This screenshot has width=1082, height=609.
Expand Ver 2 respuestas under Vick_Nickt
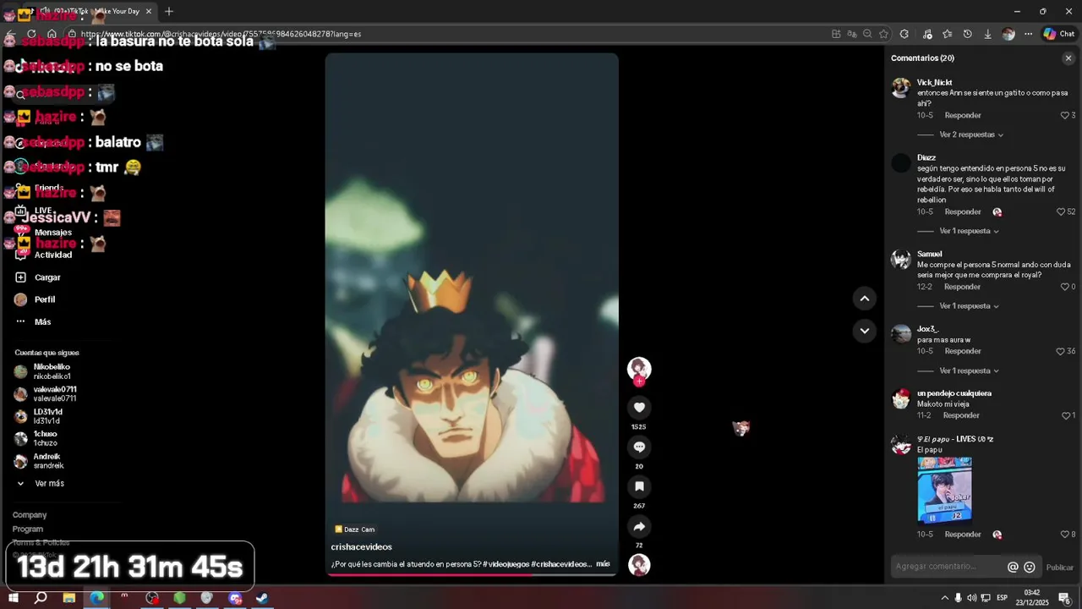tap(971, 134)
